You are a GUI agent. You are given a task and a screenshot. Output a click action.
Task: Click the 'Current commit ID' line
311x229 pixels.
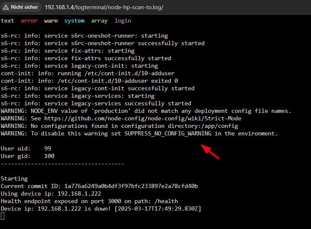tap(99, 186)
